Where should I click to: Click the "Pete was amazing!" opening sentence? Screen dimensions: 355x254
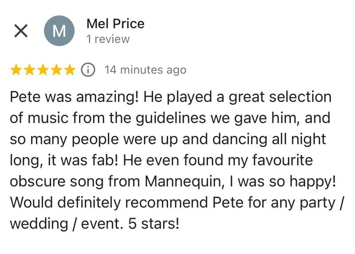point(74,97)
